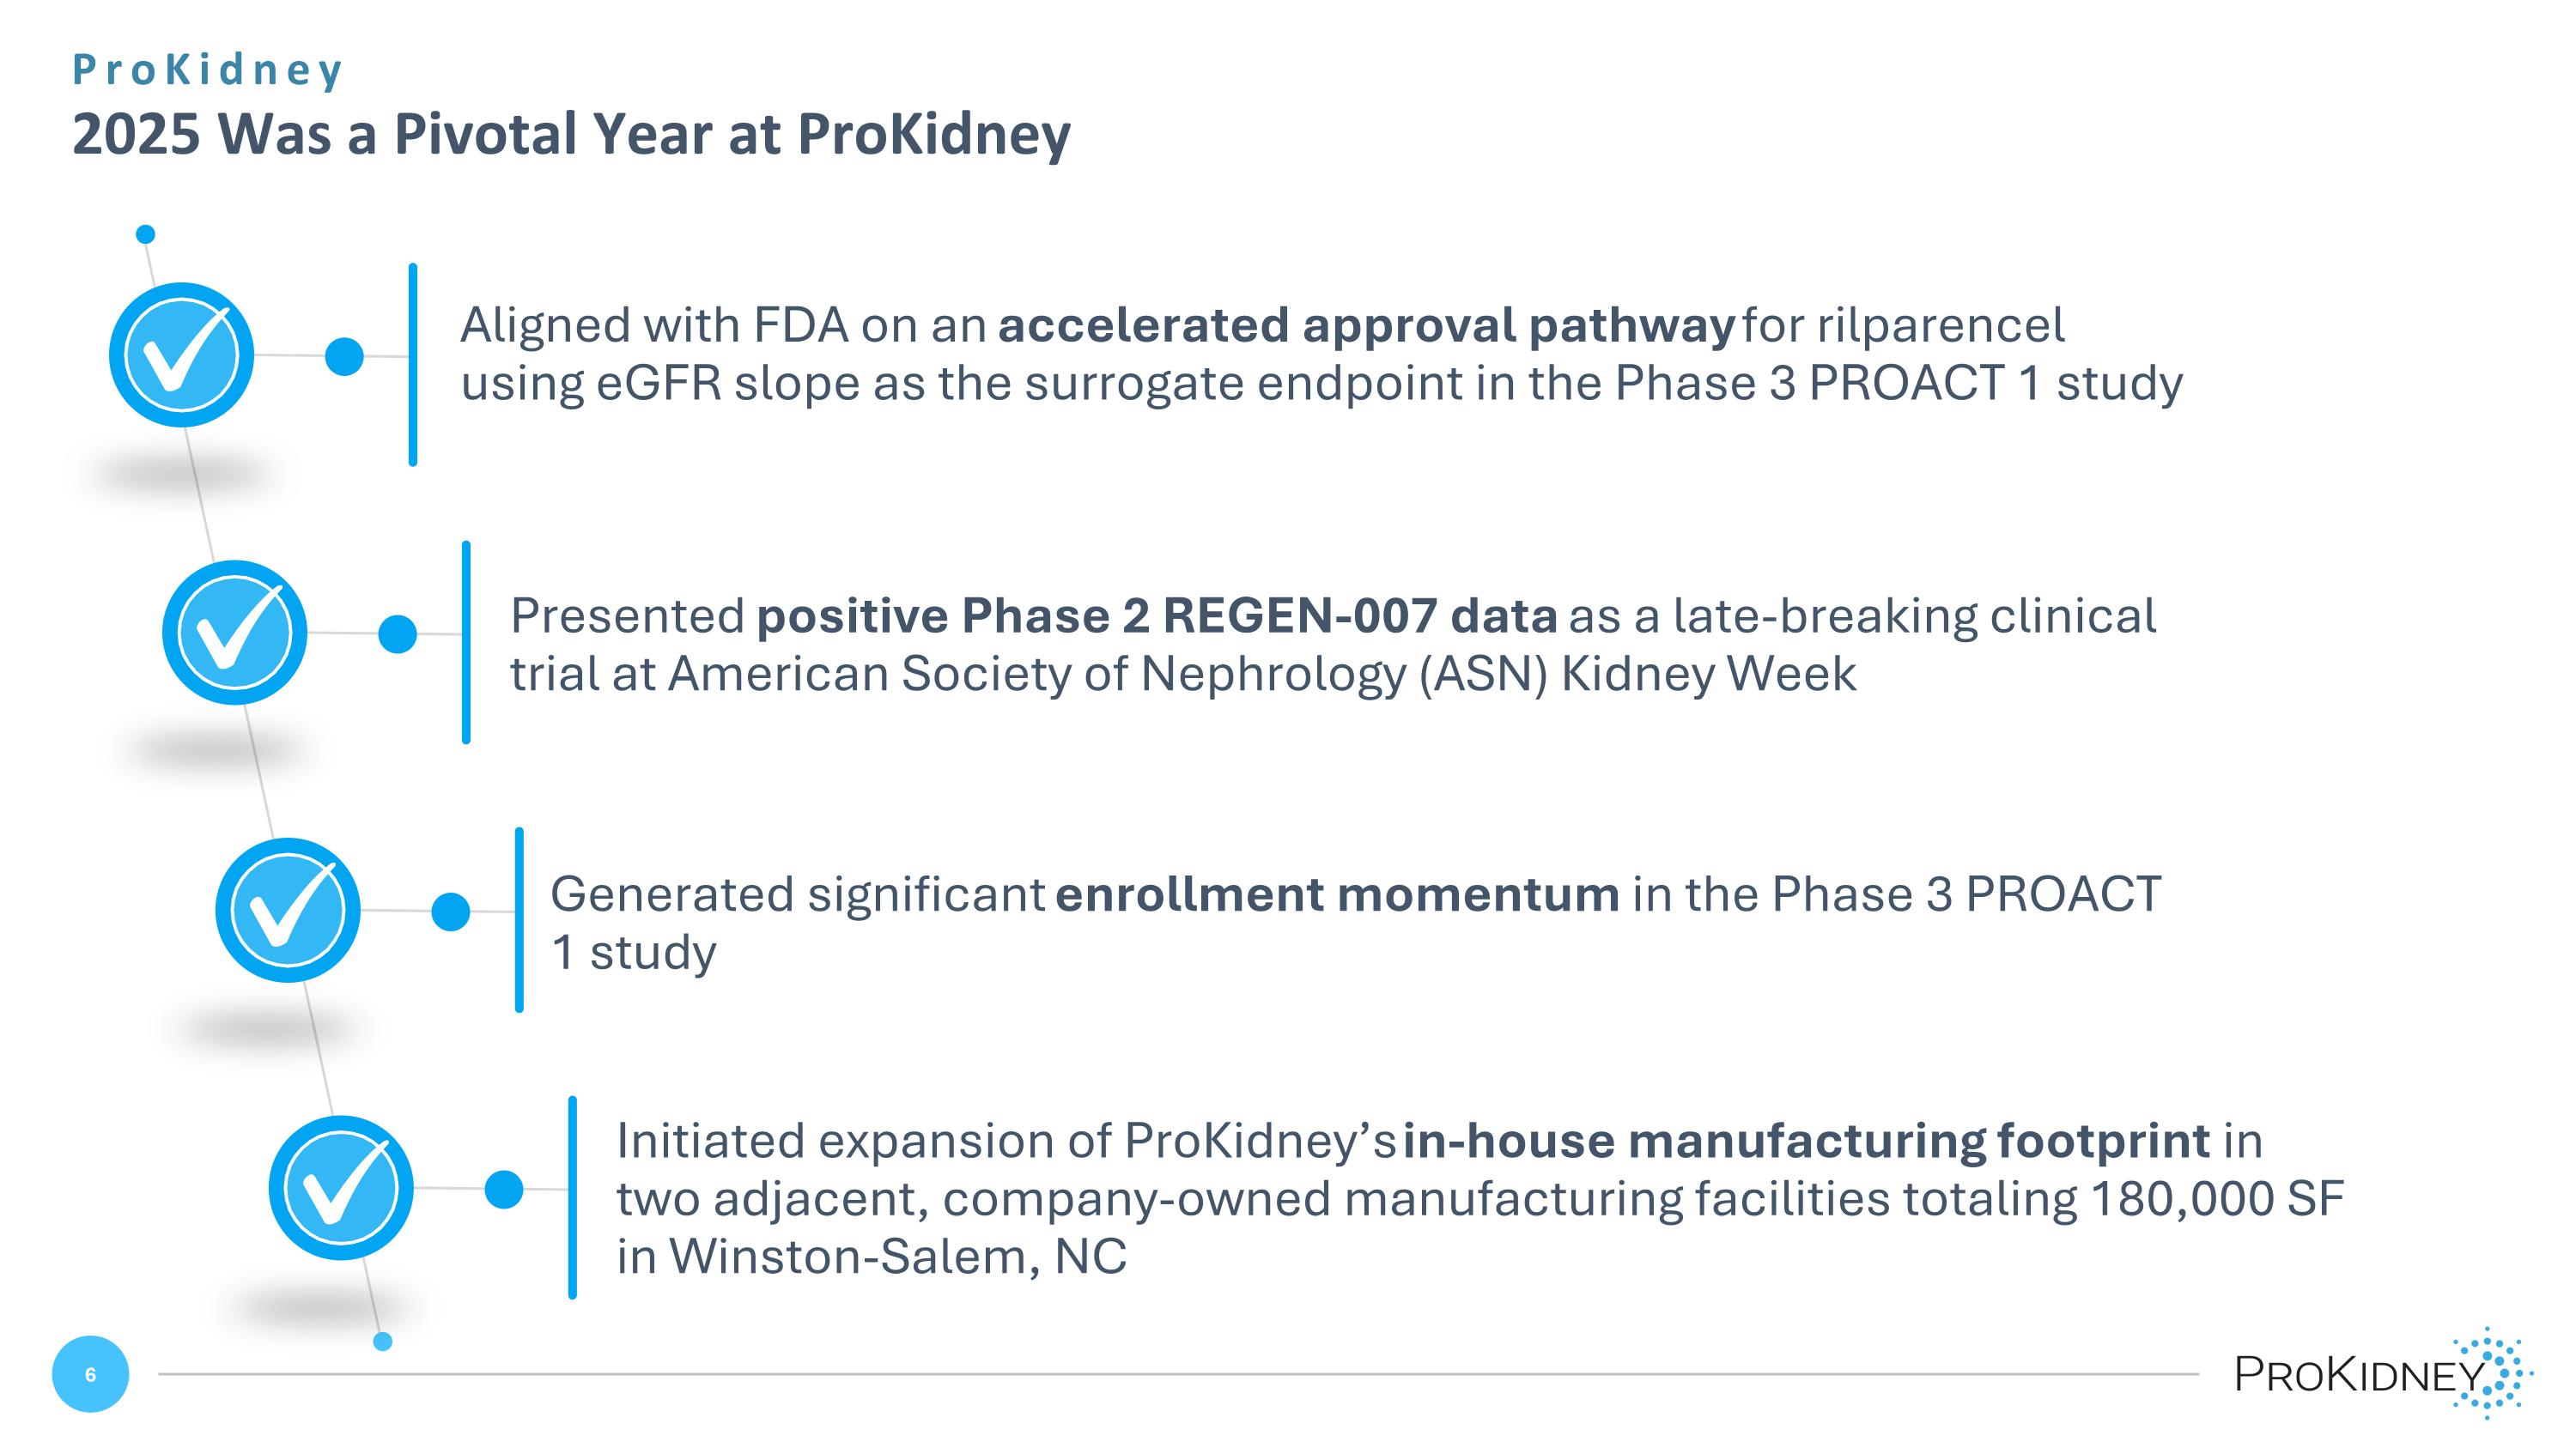This screenshot has height=1448, width=2576.
Task: Click the blue connector dot beside the REGEN-007 item
Action: pos(398,633)
